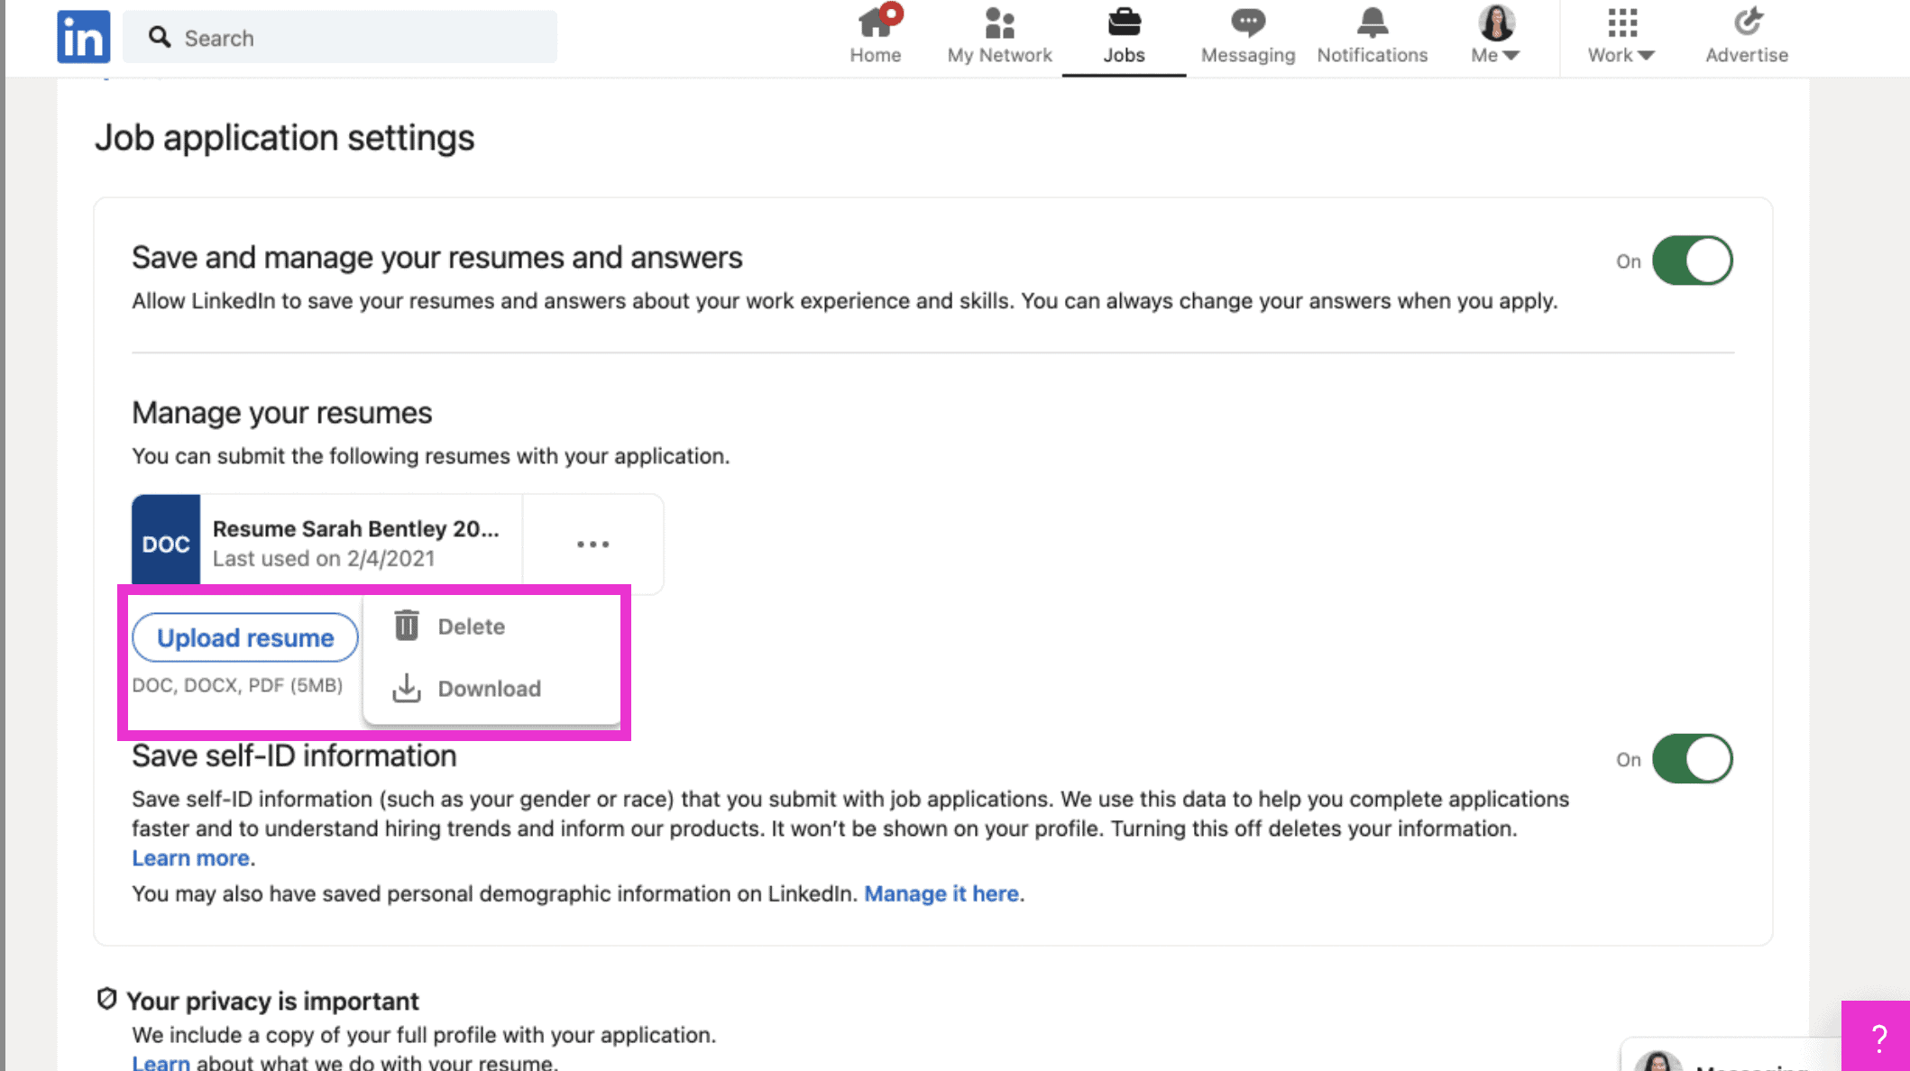Select the My Network icon

pyautogui.click(x=998, y=23)
